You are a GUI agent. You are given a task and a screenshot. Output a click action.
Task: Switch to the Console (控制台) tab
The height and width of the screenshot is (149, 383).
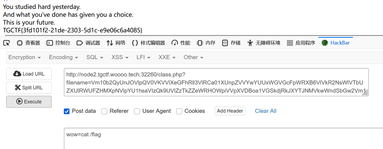click(x=58, y=43)
